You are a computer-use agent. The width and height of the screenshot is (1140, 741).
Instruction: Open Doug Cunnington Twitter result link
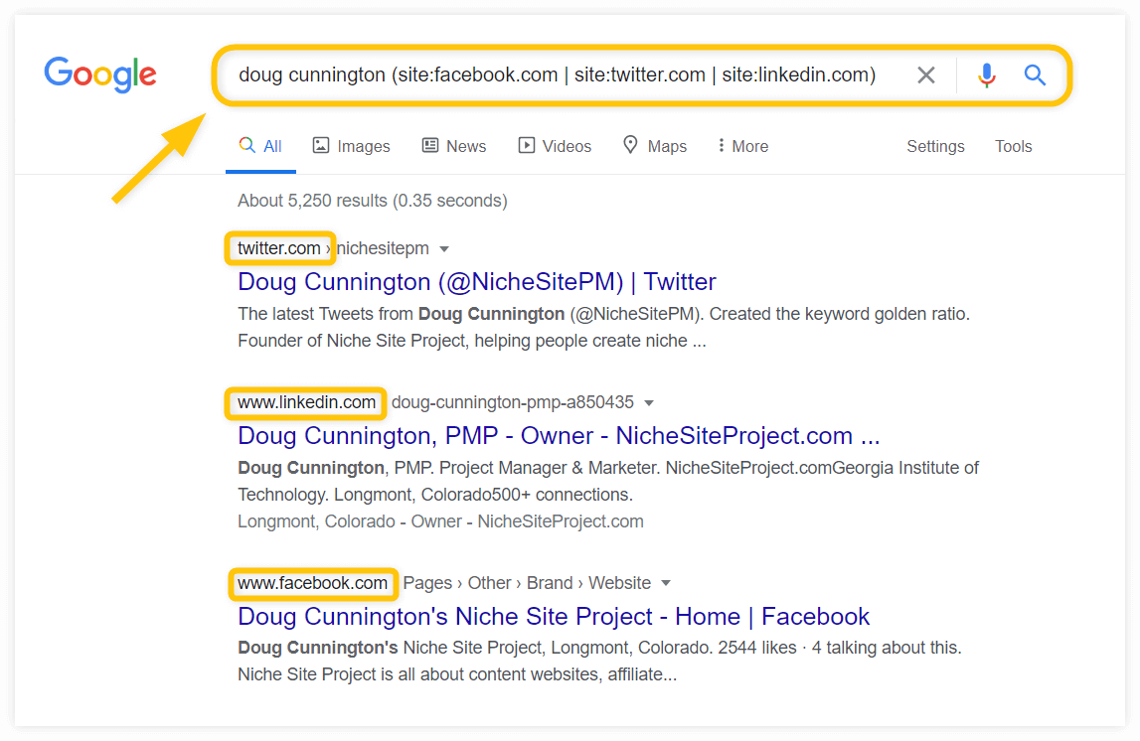point(477,282)
